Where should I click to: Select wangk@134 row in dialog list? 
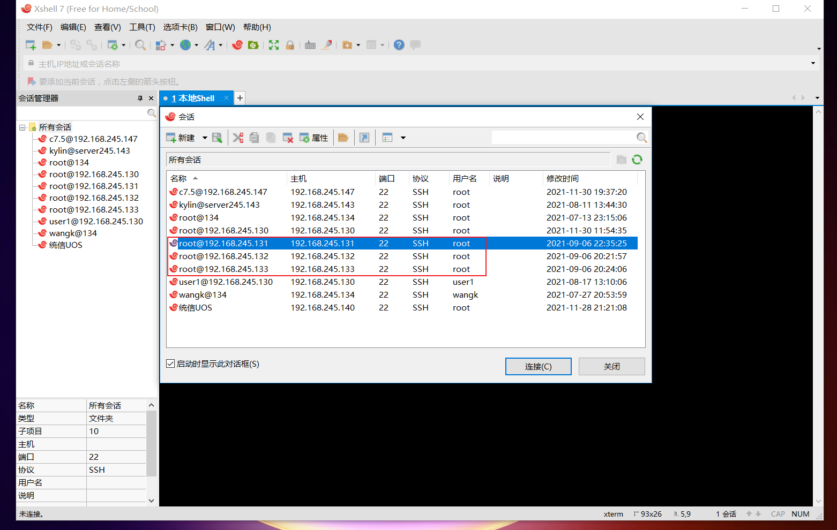402,294
